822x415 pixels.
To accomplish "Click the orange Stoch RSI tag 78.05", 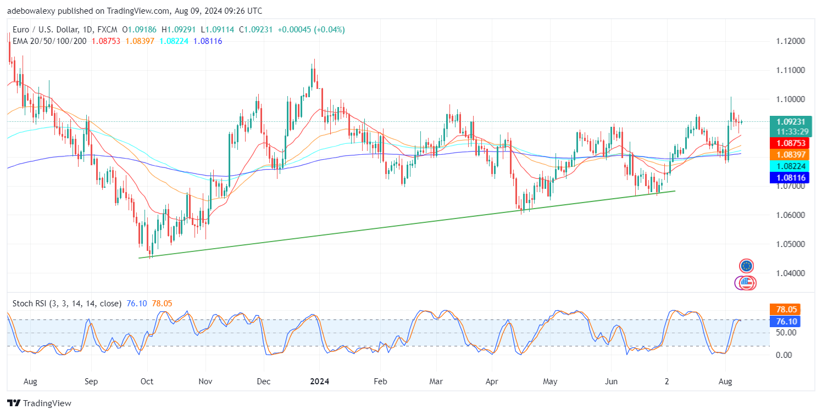I will coord(785,310).
